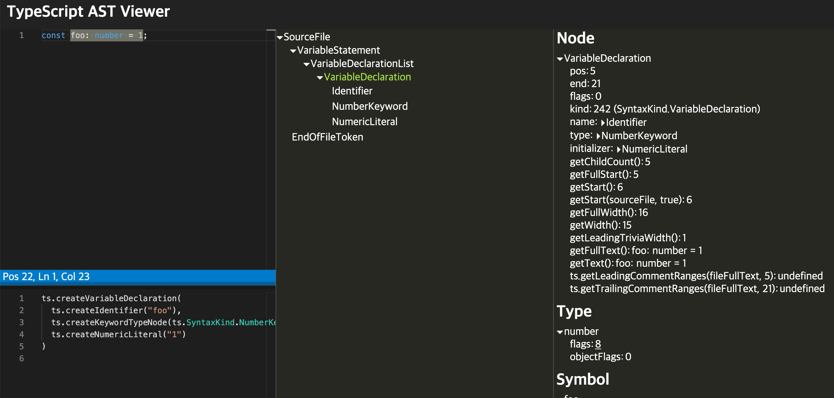This screenshot has width=834, height=398.
Task: Click the ts.createIdentifier line in factory code
Action: pyautogui.click(x=116, y=311)
